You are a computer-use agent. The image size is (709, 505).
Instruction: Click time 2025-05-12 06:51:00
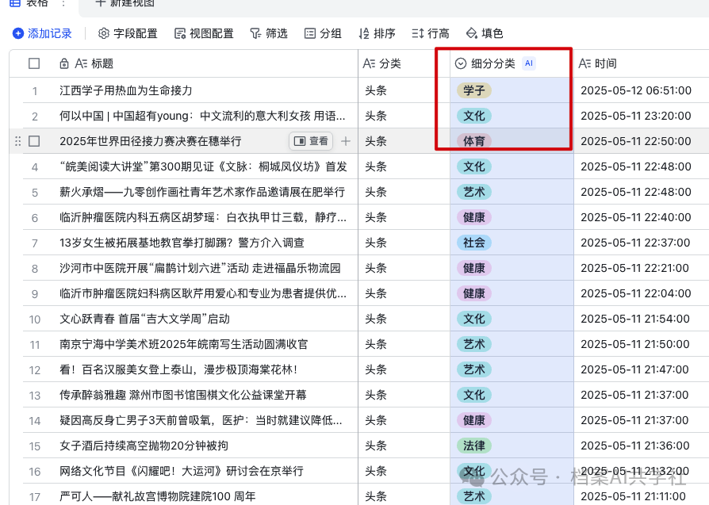pos(636,90)
